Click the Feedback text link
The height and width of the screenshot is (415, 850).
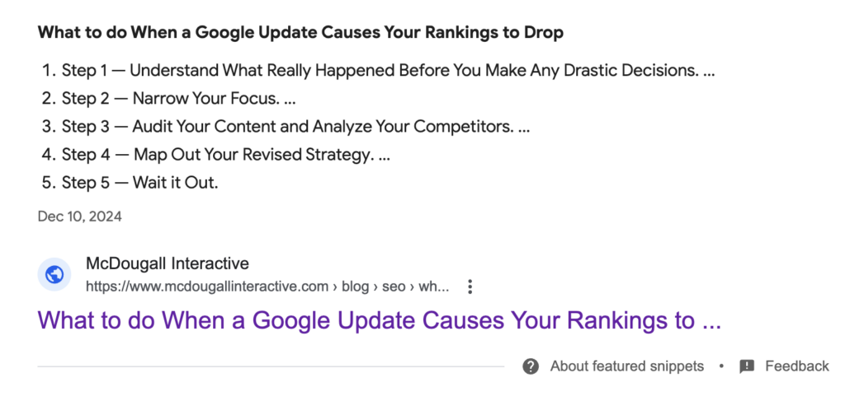pyautogui.click(x=796, y=366)
